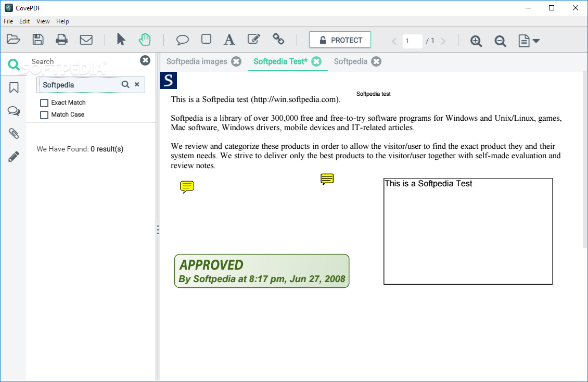Enable the Match Case checkbox
The image size is (588, 382).
tap(44, 114)
